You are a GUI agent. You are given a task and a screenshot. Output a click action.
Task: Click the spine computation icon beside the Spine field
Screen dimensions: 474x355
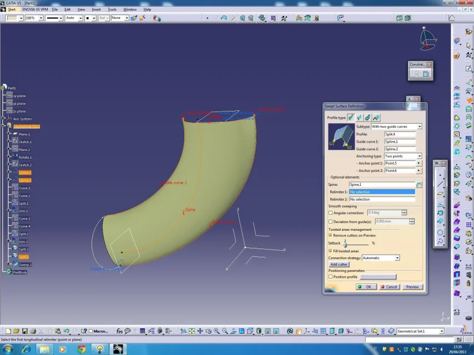(x=419, y=184)
